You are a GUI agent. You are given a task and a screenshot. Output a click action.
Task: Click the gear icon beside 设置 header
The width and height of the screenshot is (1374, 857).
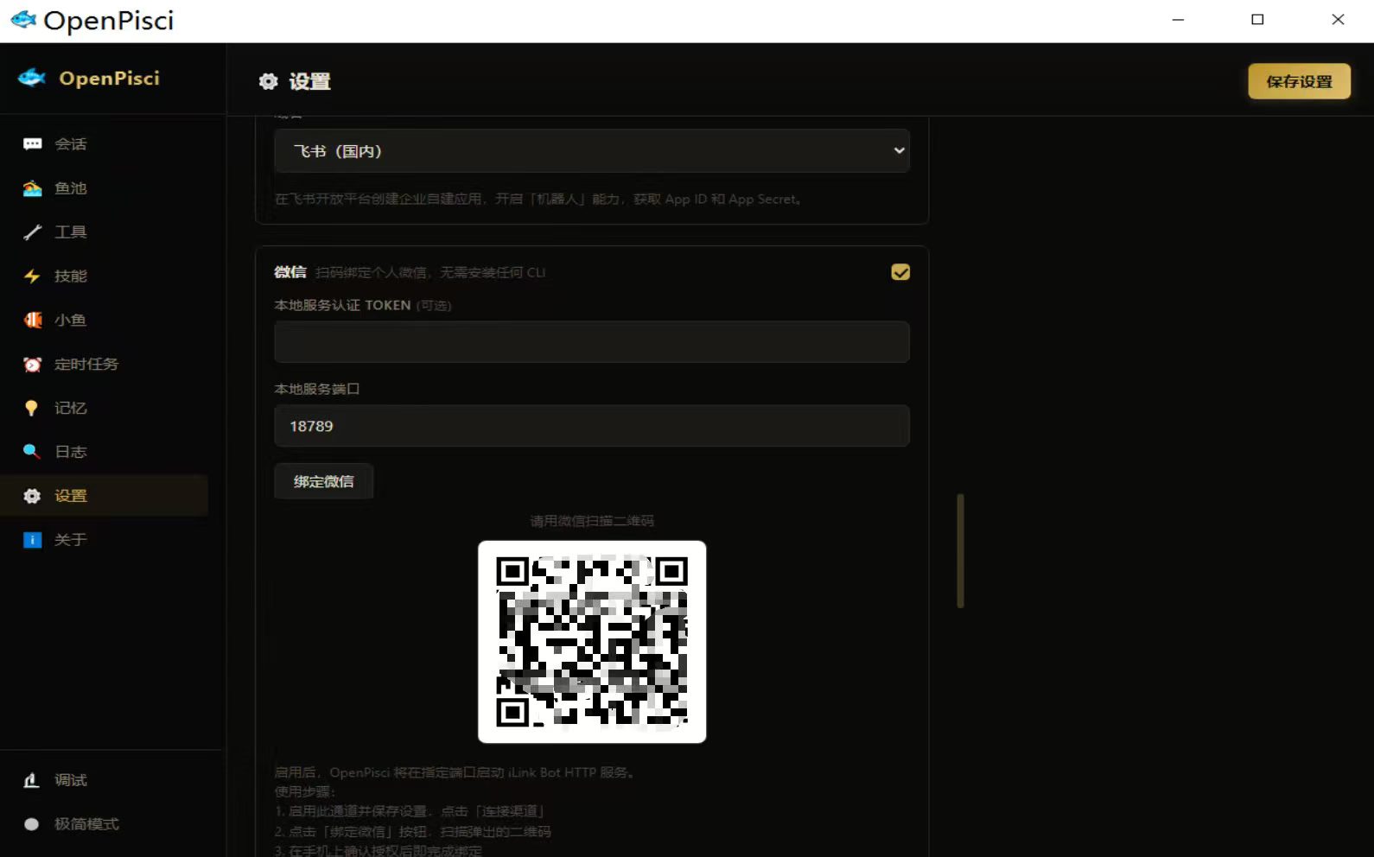coord(269,81)
